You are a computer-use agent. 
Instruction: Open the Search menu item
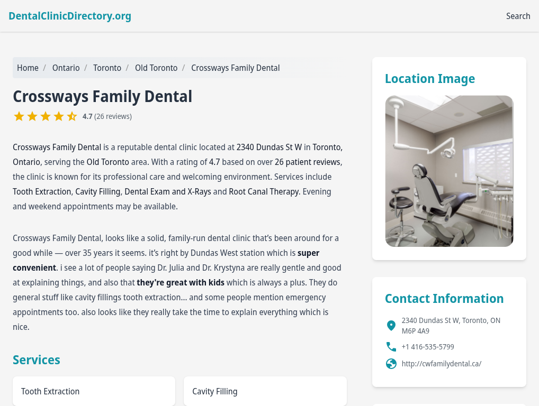click(518, 16)
